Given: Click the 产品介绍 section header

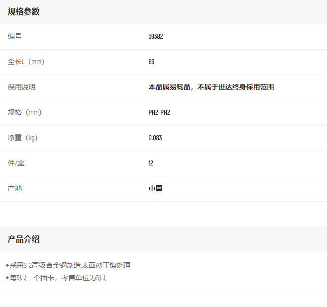Looking at the screenshot, I should pyautogui.click(x=23, y=239).
